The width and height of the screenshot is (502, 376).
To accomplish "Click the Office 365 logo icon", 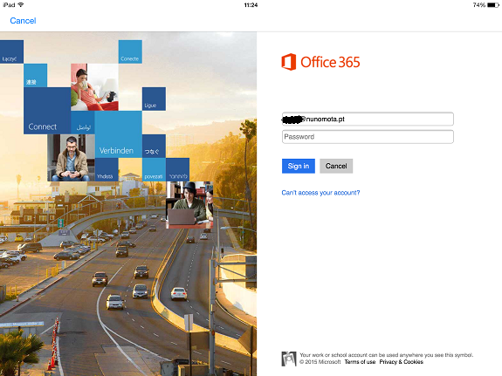I will tap(288, 62).
